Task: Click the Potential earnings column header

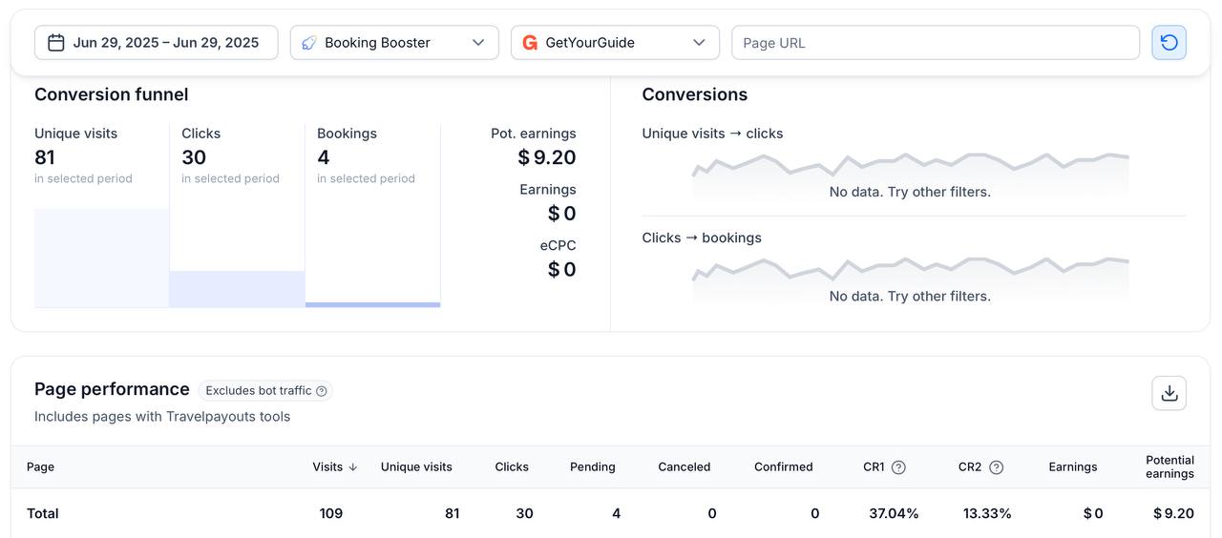Action: 1169,467
